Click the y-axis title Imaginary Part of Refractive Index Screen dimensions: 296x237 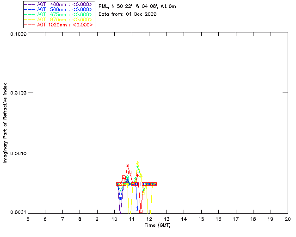[5, 123]
